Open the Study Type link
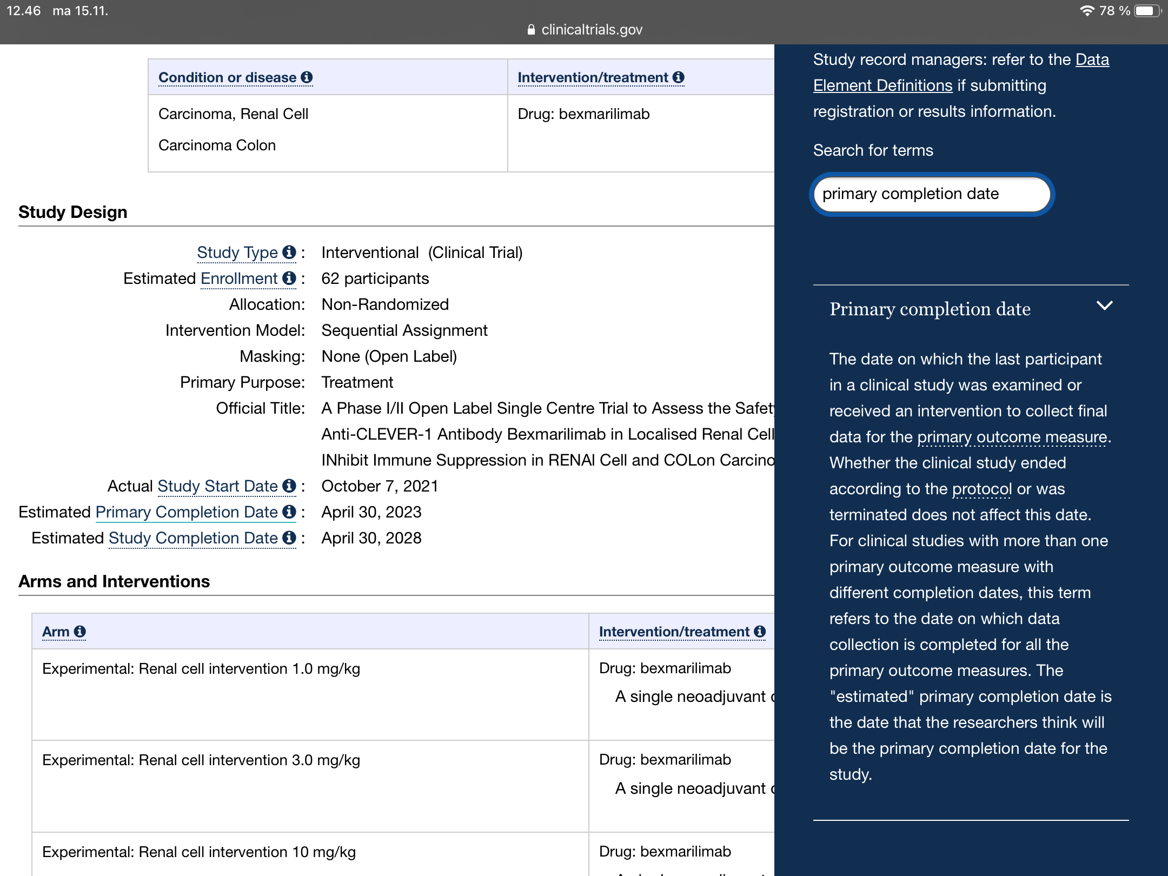 point(237,252)
